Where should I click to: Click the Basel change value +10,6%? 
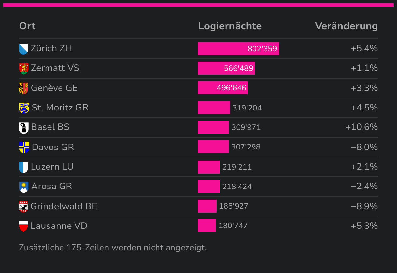[x=362, y=127]
